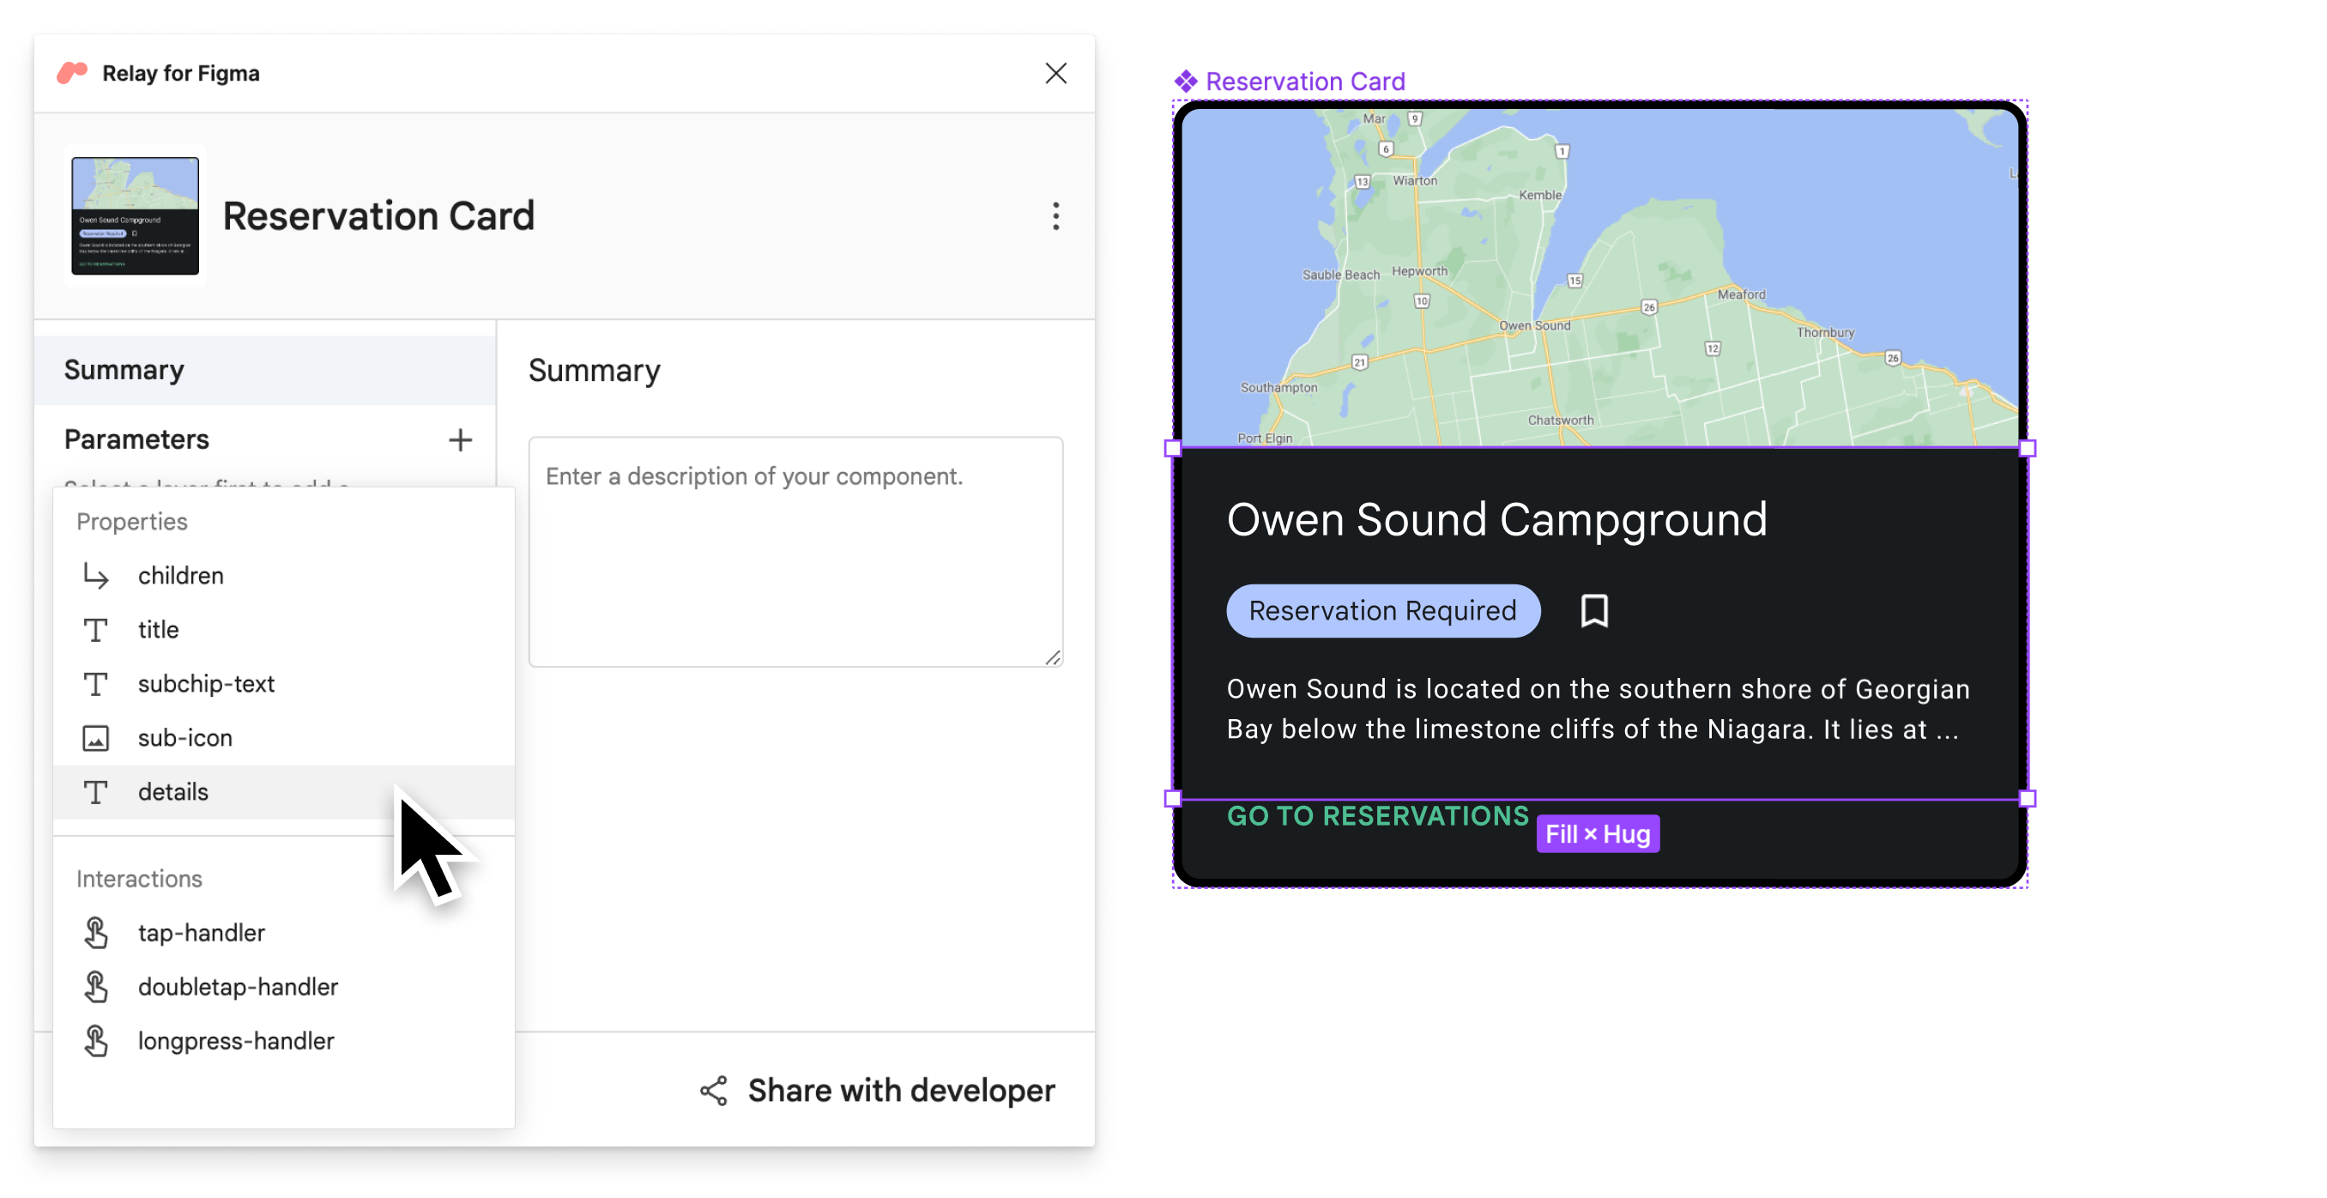2327x1198 pixels.
Task: Click the sub-icon image property icon
Action: (96, 736)
